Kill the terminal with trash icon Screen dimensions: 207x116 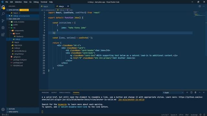point(195,92)
